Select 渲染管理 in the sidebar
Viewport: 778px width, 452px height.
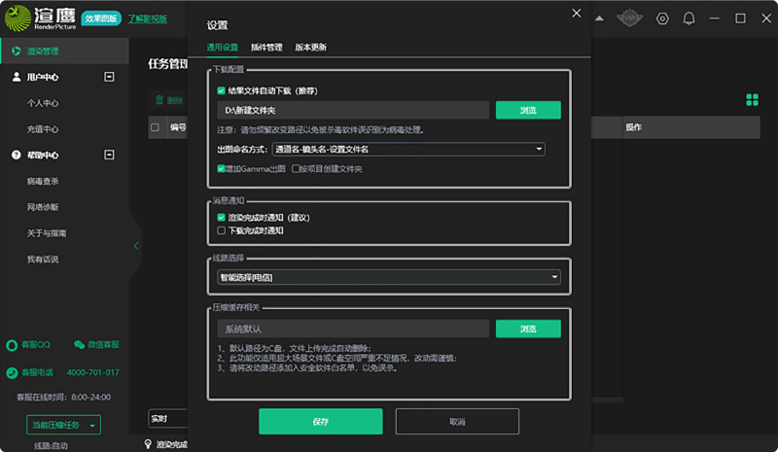click(65, 52)
